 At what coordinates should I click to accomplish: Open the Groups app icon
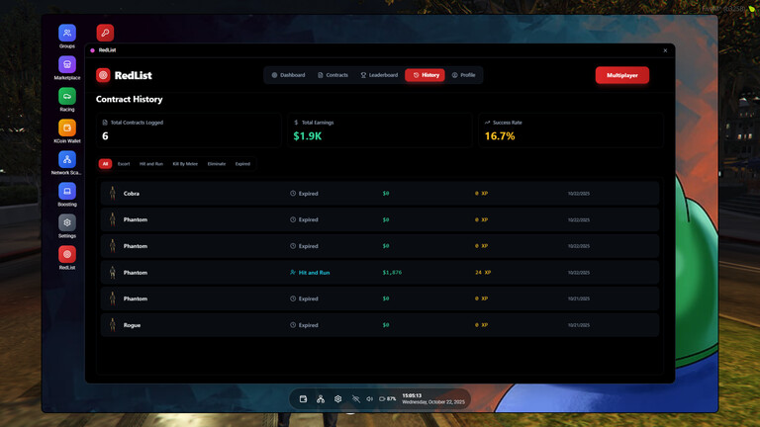pos(67,33)
